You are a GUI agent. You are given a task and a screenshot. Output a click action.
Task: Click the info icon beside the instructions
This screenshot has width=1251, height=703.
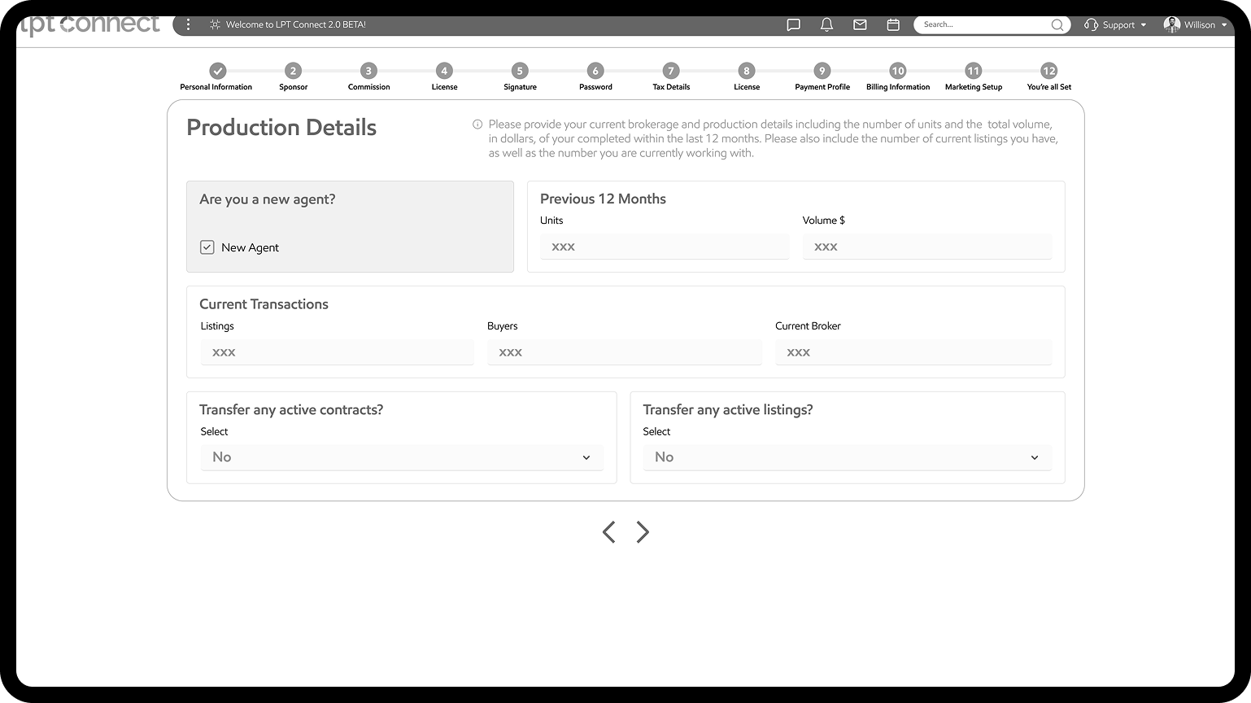point(477,124)
